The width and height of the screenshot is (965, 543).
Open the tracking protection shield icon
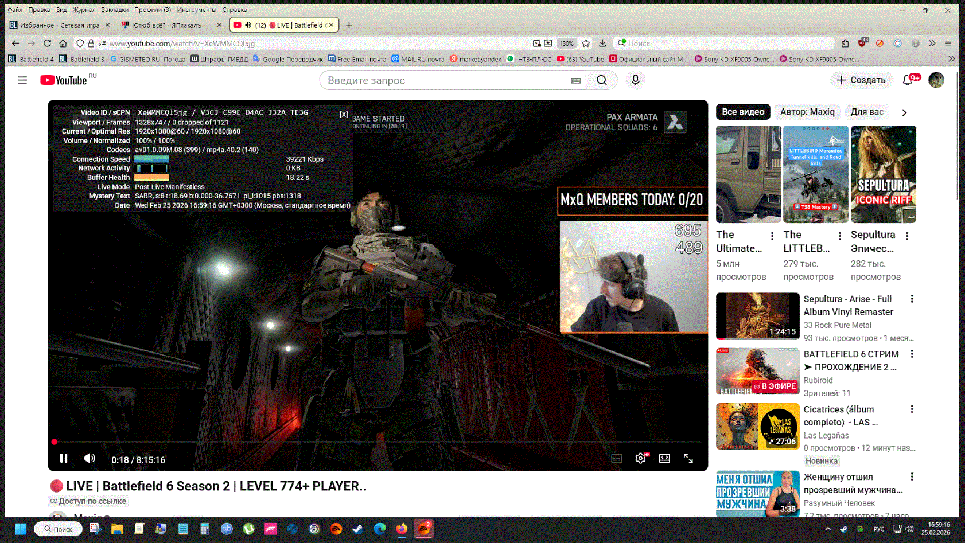[80, 44]
